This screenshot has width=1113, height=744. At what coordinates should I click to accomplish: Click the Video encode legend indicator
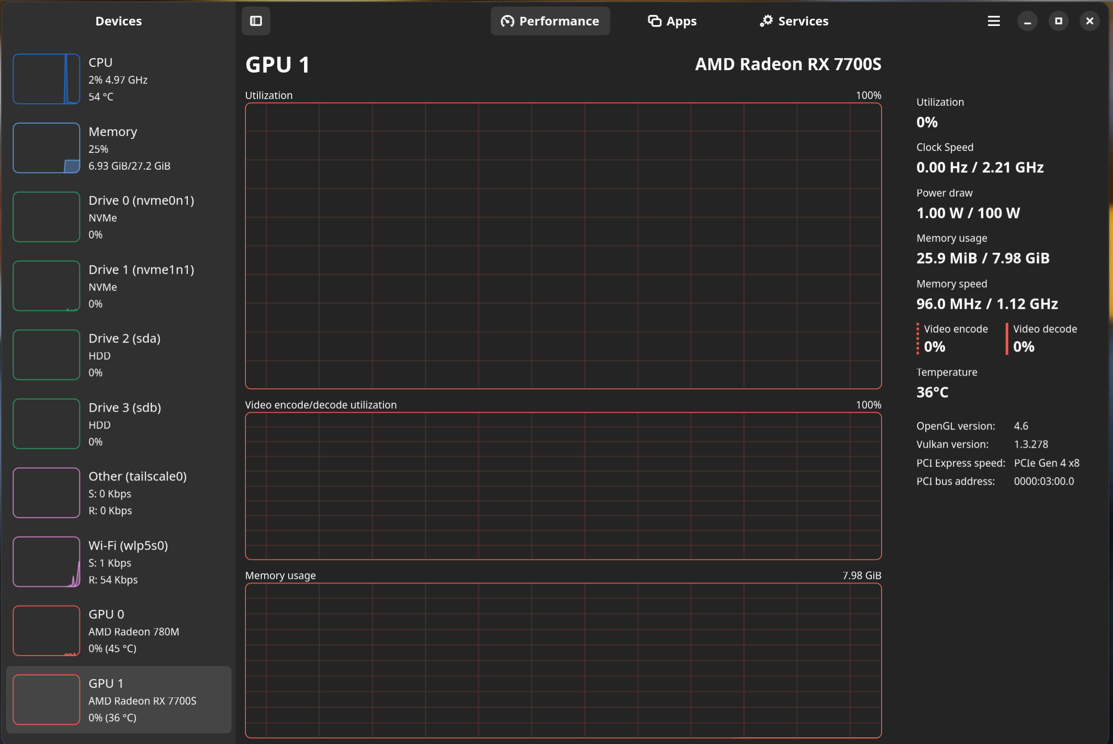918,339
